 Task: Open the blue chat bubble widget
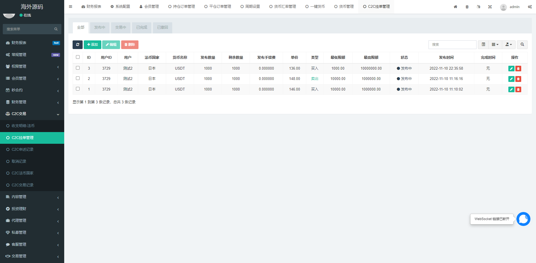pyautogui.click(x=523, y=219)
